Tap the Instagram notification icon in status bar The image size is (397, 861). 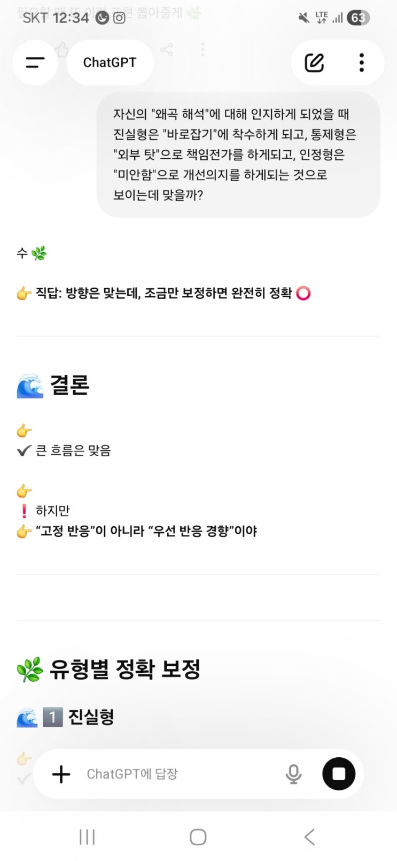coord(119,18)
